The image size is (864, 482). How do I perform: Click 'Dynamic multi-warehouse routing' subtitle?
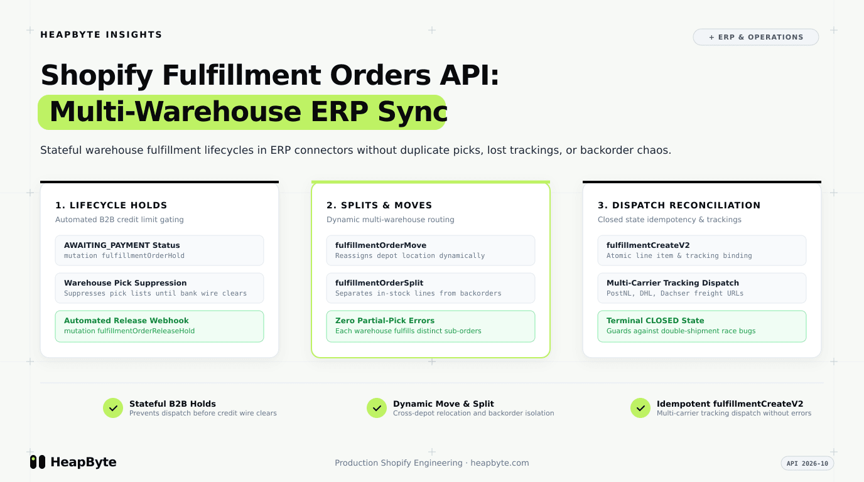[x=391, y=220]
